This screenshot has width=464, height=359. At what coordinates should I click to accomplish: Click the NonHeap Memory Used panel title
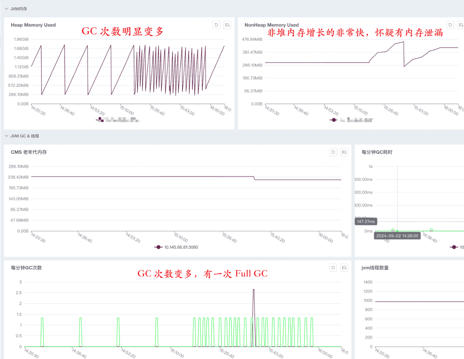pos(271,25)
